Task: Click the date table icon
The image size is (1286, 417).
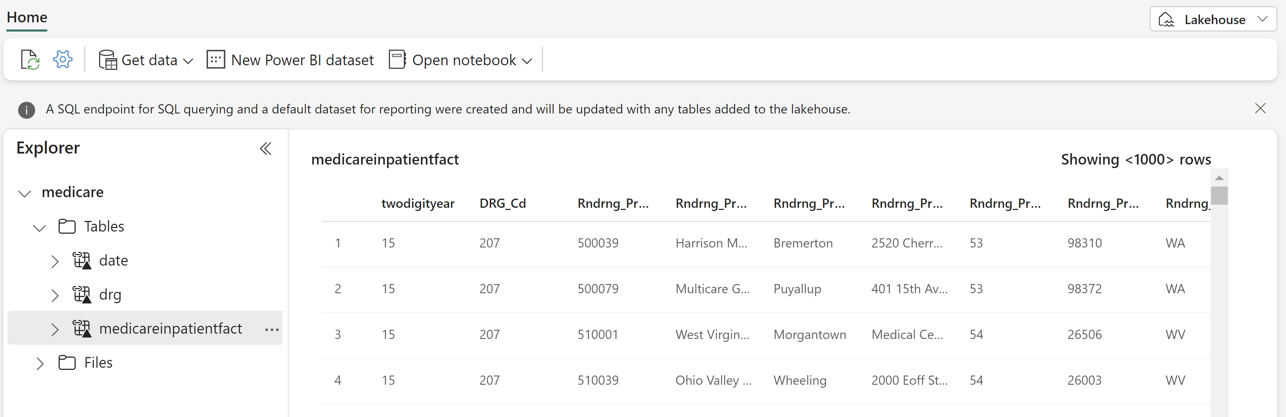Action: click(x=82, y=261)
